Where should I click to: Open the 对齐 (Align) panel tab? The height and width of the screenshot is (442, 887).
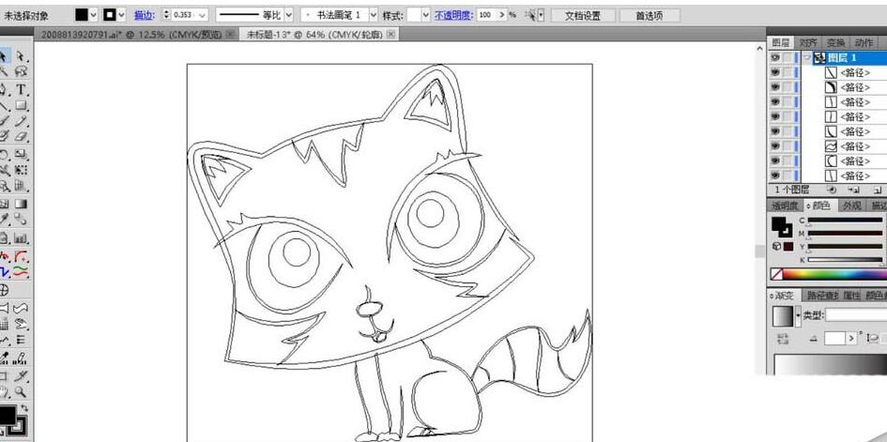tap(808, 43)
